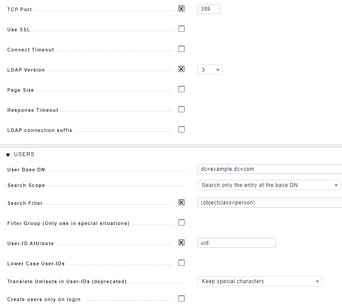Image resolution: width=342 pixels, height=306 pixels.
Task: Uncheck the User-ID Attribute checkbox
Action: coord(182,242)
